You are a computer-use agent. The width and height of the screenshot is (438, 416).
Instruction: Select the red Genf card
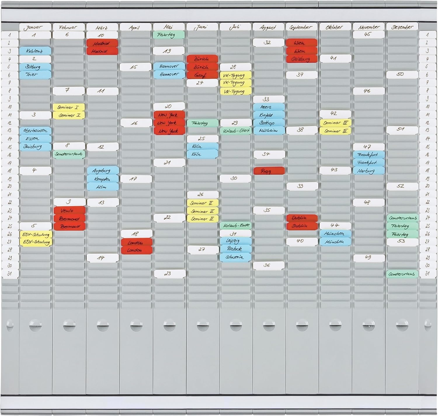click(x=202, y=75)
